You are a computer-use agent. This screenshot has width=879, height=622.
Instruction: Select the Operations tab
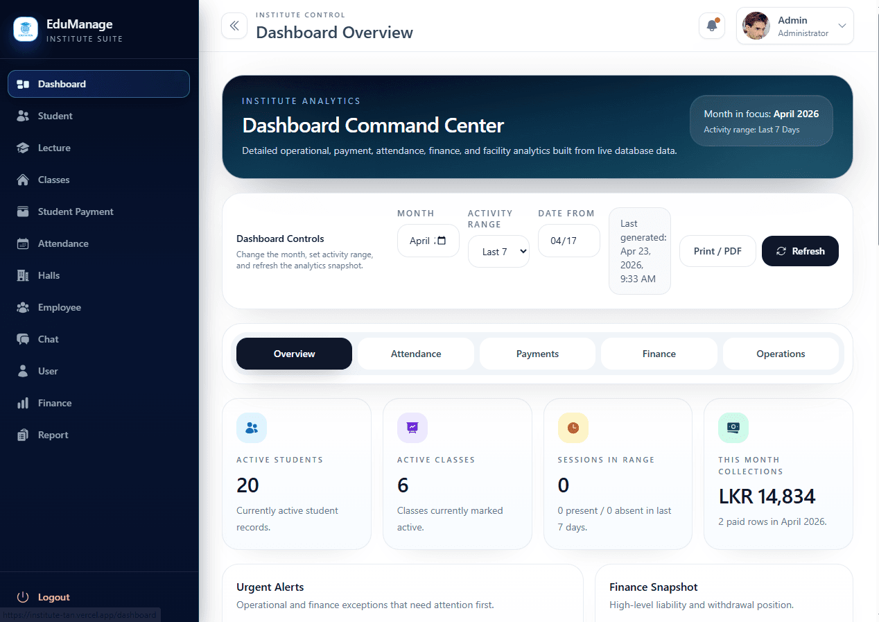[x=781, y=354]
